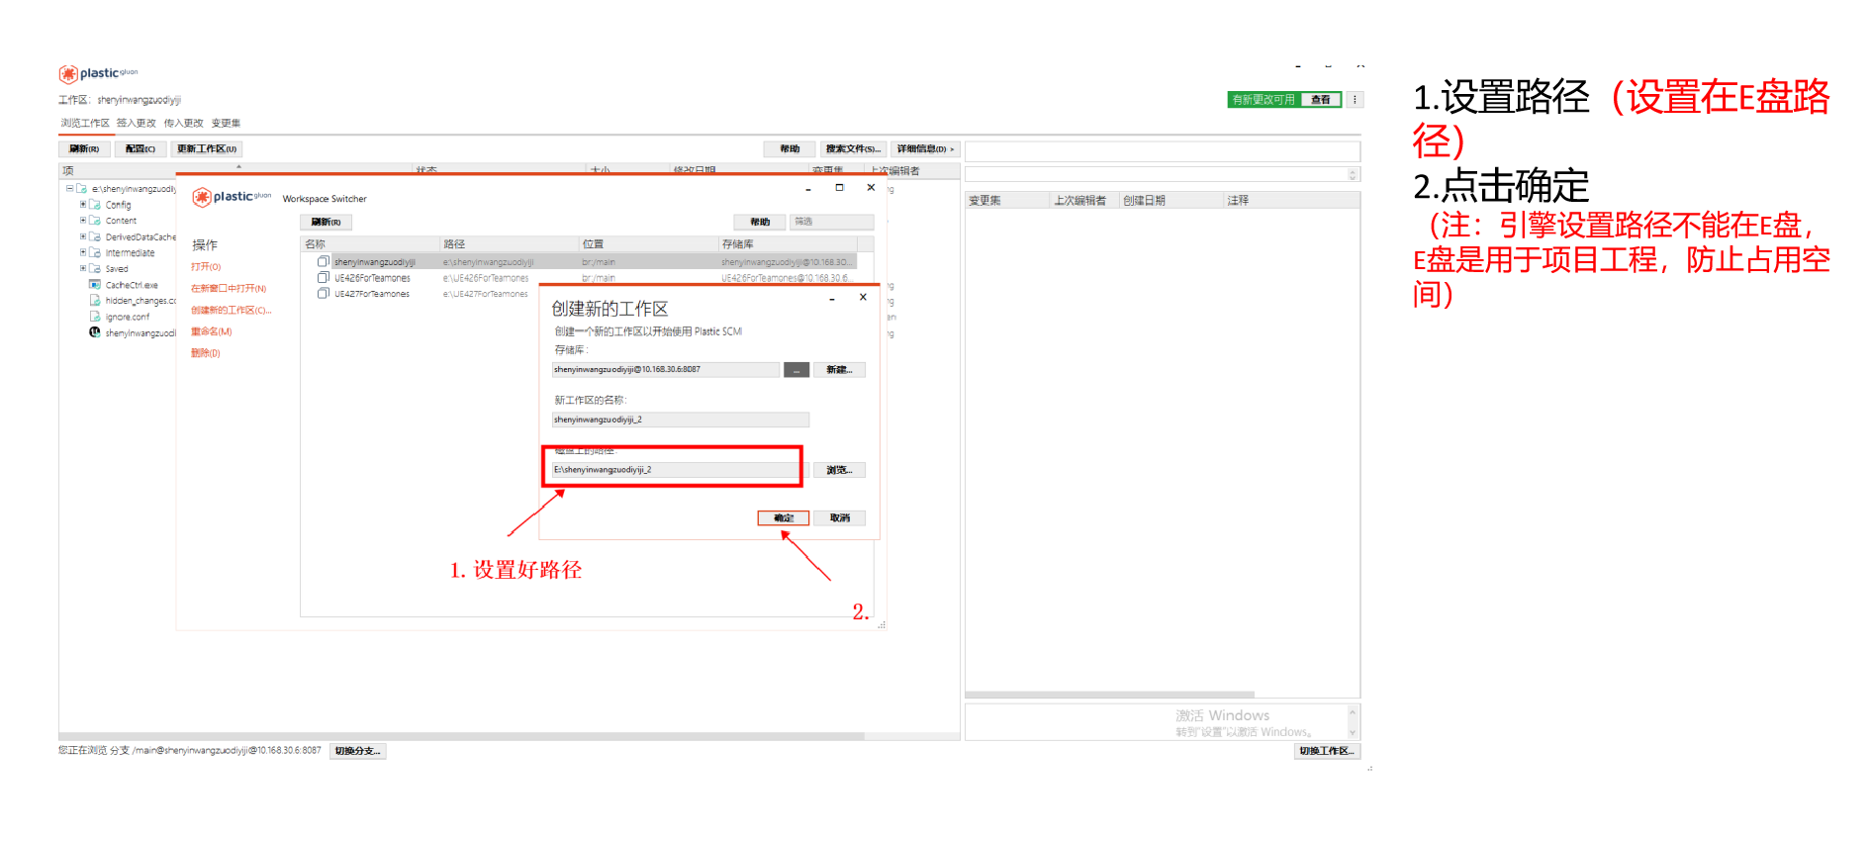Click the Unreal project file icon

click(x=95, y=332)
